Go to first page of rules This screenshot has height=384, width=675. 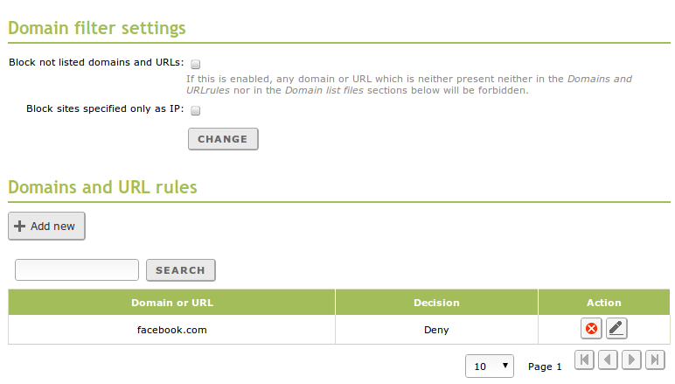coord(585,360)
